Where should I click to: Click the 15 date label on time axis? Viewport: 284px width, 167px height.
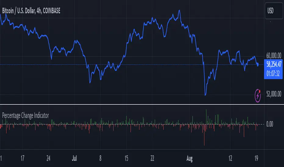click(x=126, y=158)
